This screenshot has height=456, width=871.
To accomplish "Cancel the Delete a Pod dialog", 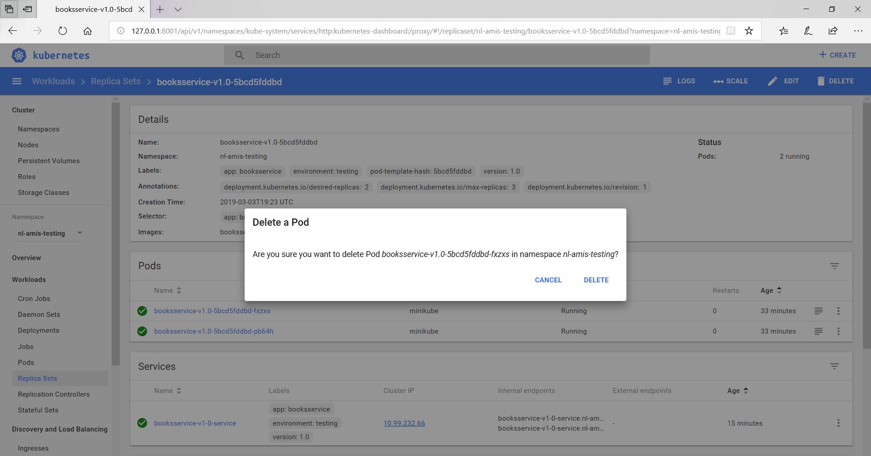I will pyautogui.click(x=548, y=280).
